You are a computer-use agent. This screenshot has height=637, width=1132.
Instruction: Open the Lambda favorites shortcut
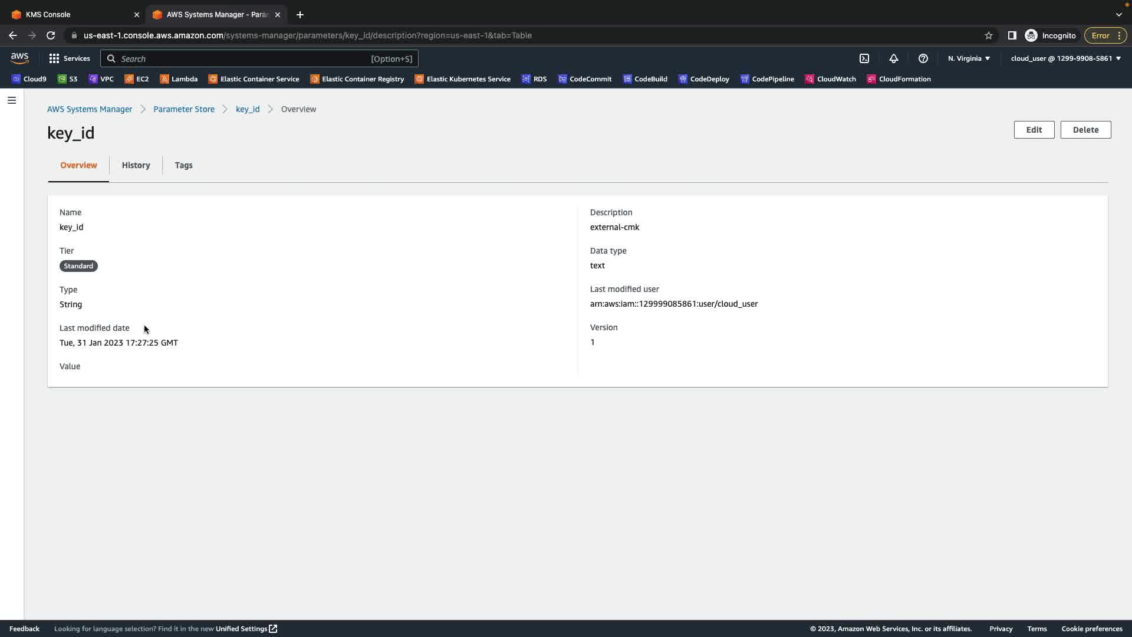pyautogui.click(x=179, y=79)
